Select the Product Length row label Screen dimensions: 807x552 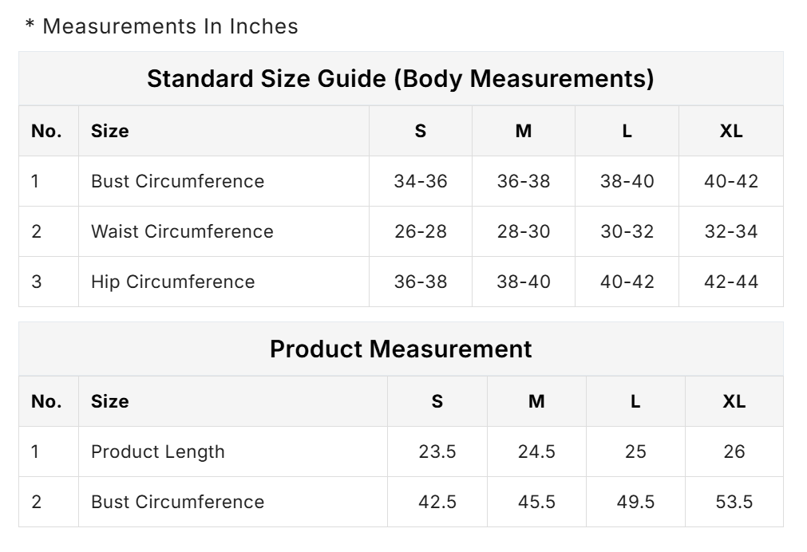coord(158,451)
